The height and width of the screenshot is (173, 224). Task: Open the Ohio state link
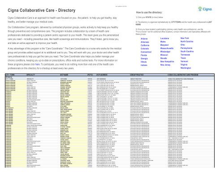pyautogui.click(x=182, y=45)
